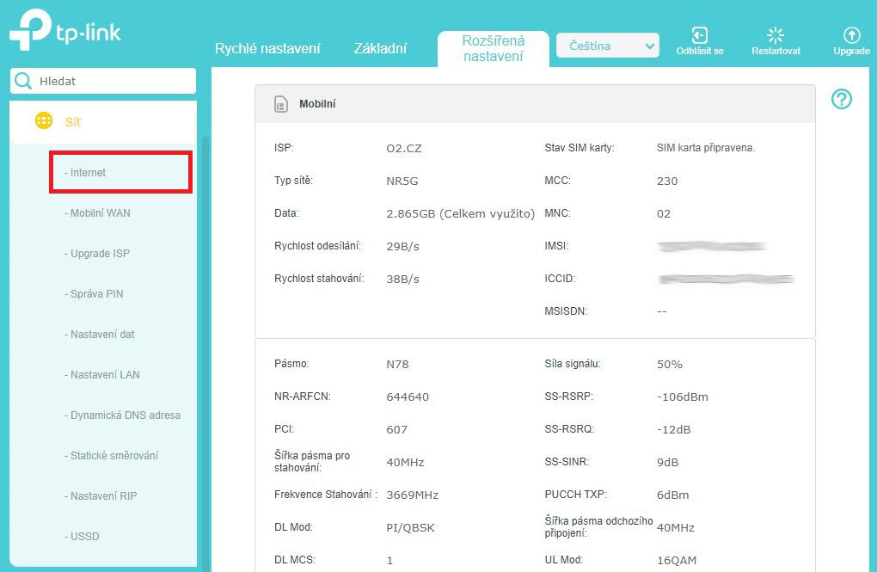The height and width of the screenshot is (572, 877).
Task: Click the search magnifier icon
Action: pos(23,81)
